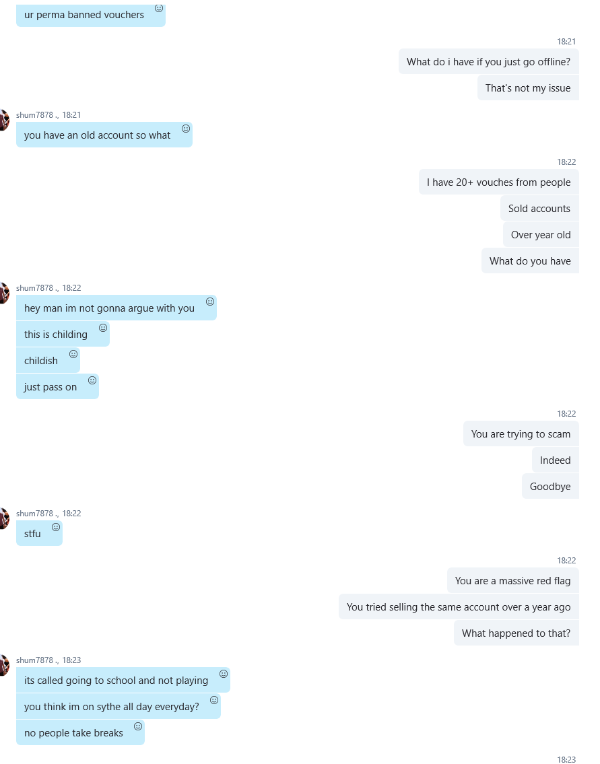This screenshot has width=600, height=764.
Task: Click 'You are trying to scam' bubble
Action: pyautogui.click(x=521, y=433)
